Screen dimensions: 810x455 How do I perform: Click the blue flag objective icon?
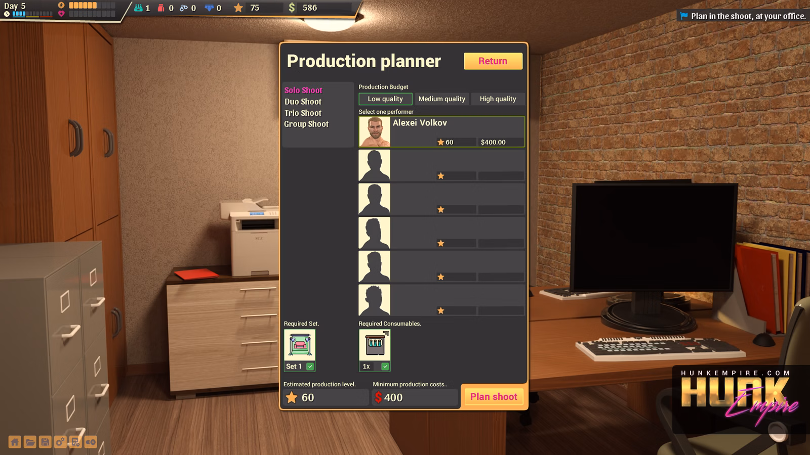point(684,16)
